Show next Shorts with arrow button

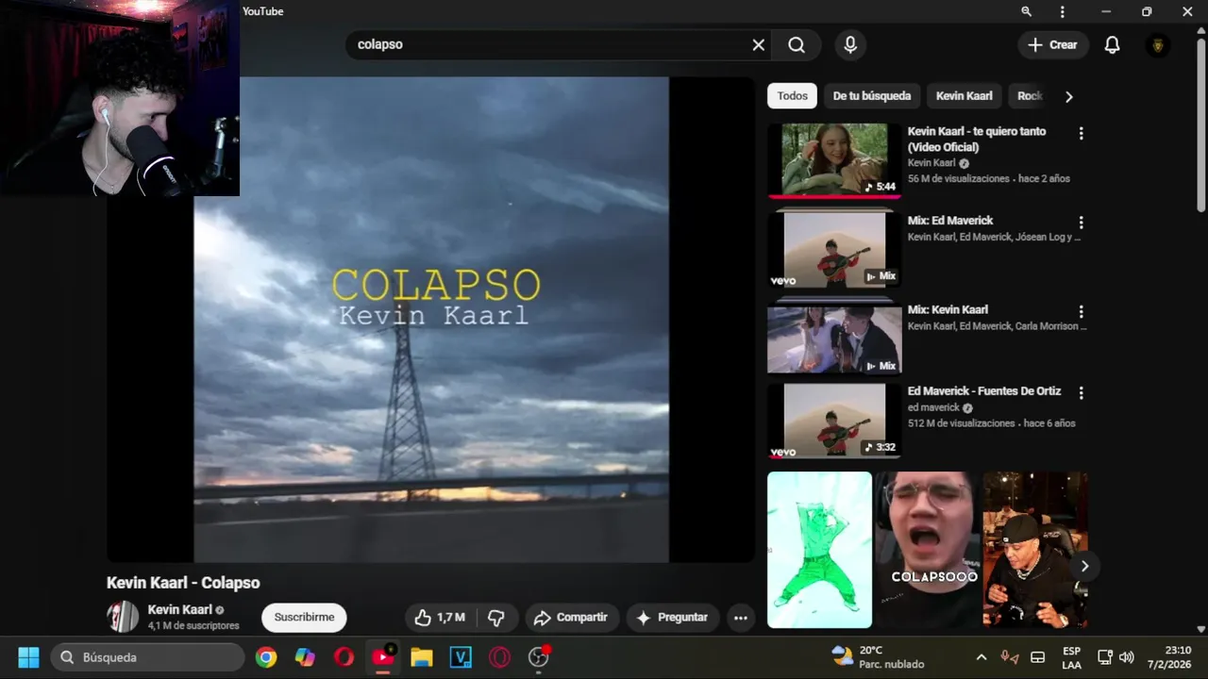(1084, 566)
